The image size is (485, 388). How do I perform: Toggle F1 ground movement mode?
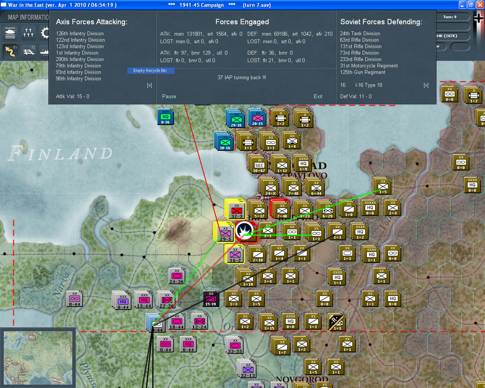click(10, 51)
